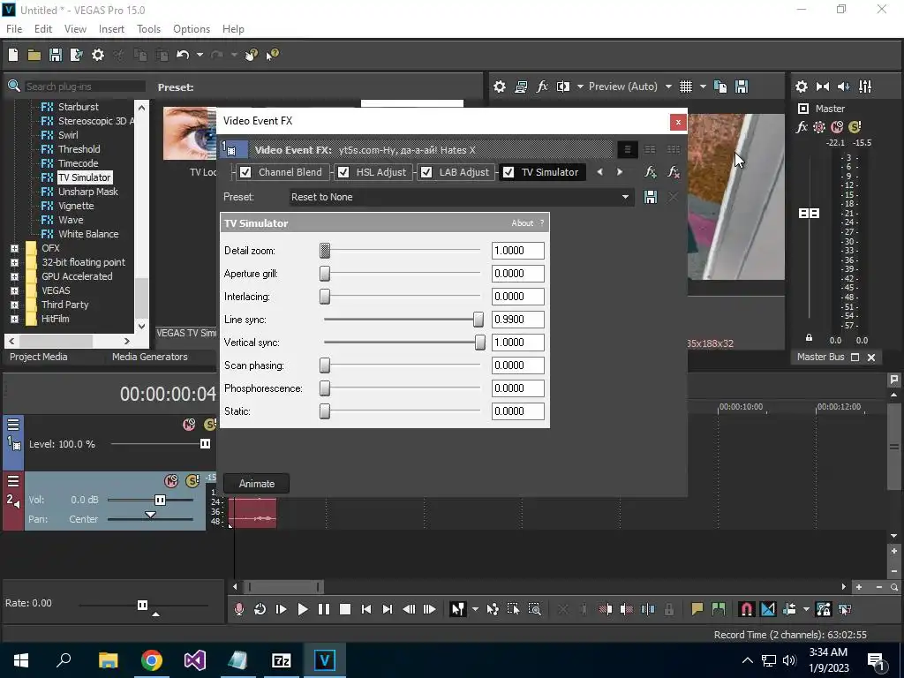This screenshot has height=678, width=904.
Task: Expand GPU Accelerated folder
Action: click(x=14, y=276)
